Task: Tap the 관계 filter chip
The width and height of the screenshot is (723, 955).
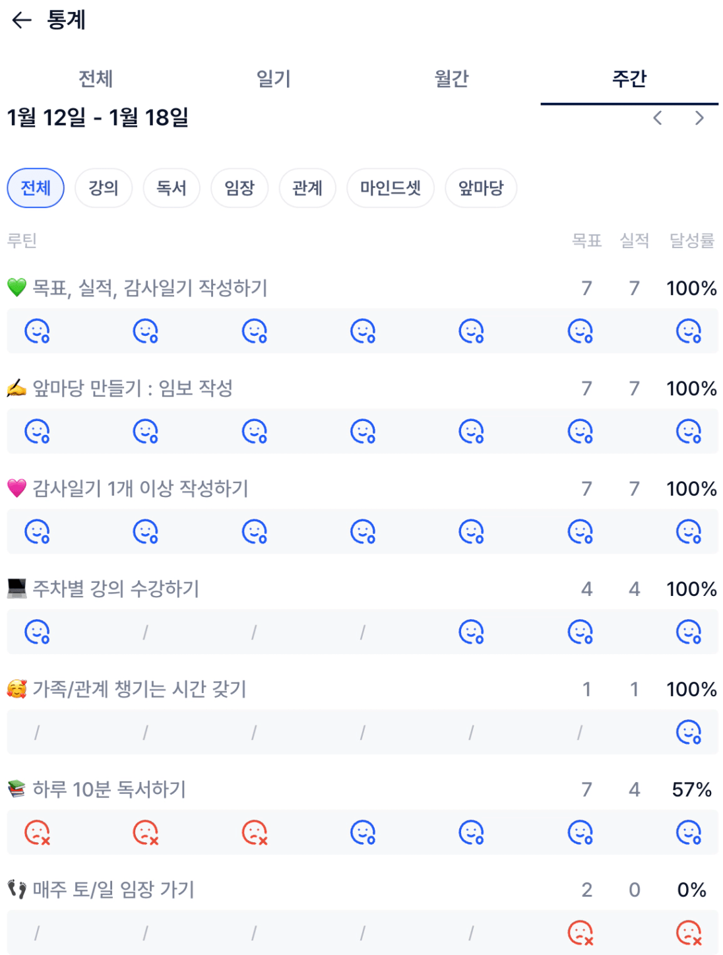Action: coord(307,188)
